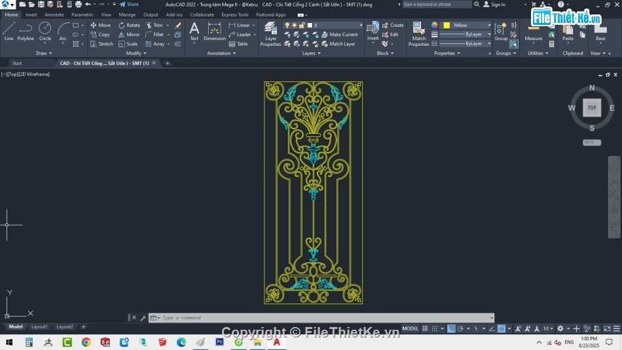Image resolution: width=622 pixels, height=350 pixels.
Task: Activate the Stretch command
Action: 101,44
